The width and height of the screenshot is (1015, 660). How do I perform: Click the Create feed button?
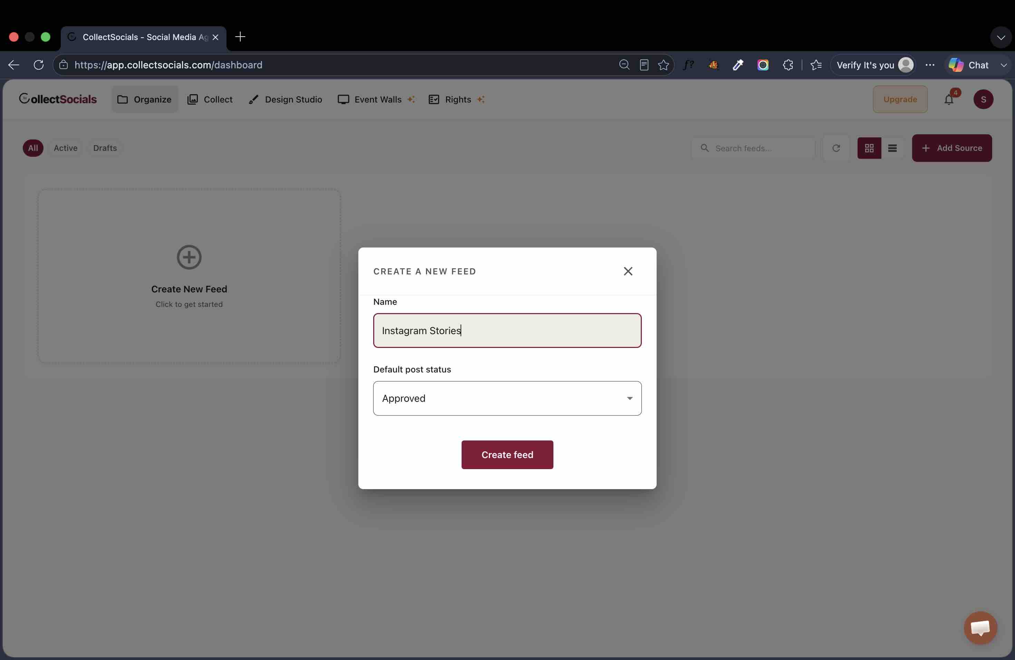tap(507, 455)
